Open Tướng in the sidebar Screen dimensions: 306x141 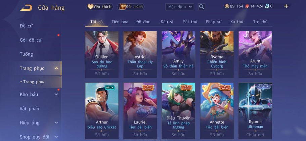(26, 54)
